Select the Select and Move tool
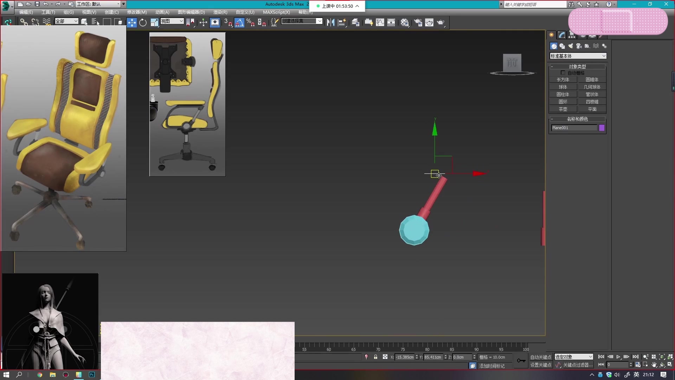Image resolution: width=675 pixels, height=380 pixels. click(x=131, y=22)
